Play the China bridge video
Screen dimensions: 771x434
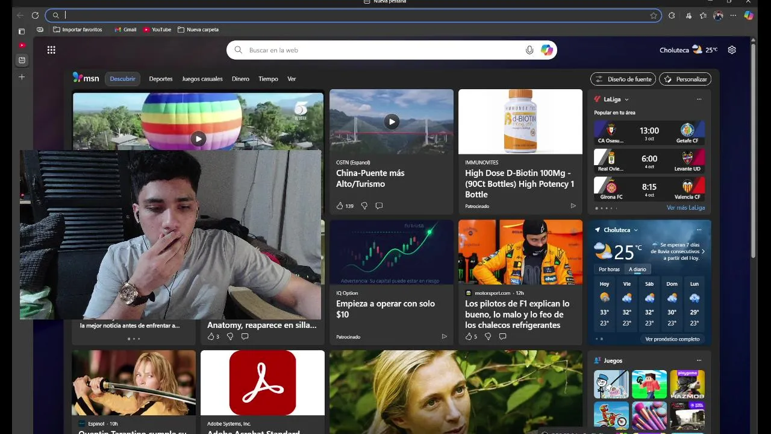click(x=392, y=122)
